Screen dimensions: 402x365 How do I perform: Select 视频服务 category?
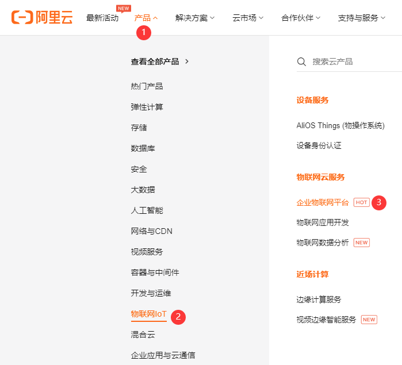147,252
